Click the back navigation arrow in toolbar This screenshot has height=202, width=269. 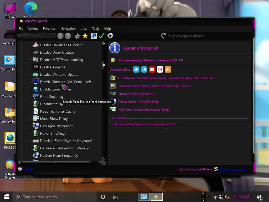pyautogui.click(x=60, y=36)
